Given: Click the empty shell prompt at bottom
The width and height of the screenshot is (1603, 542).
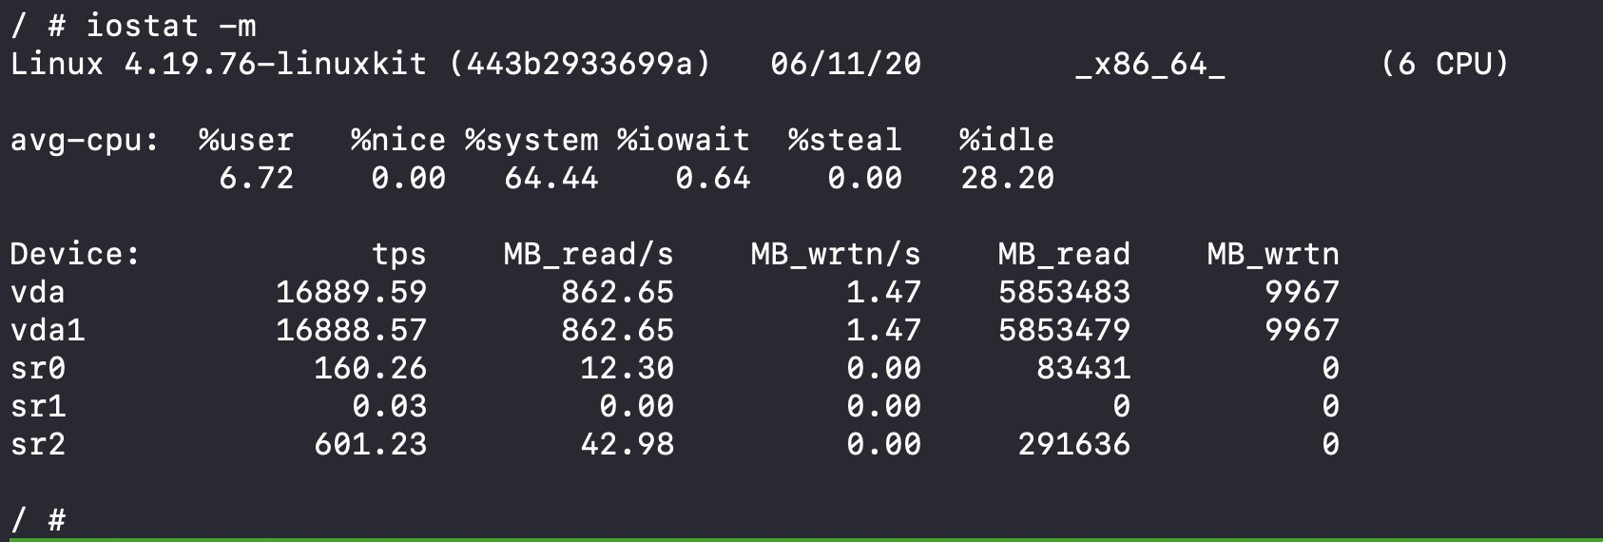Looking at the screenshot, I should coord(38,520).
